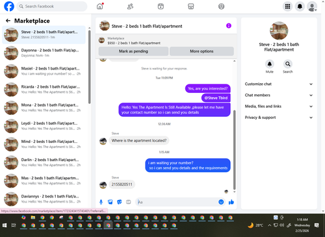
Task: Click the More options button
Action: pyautogui.click(x=201, y=51)
